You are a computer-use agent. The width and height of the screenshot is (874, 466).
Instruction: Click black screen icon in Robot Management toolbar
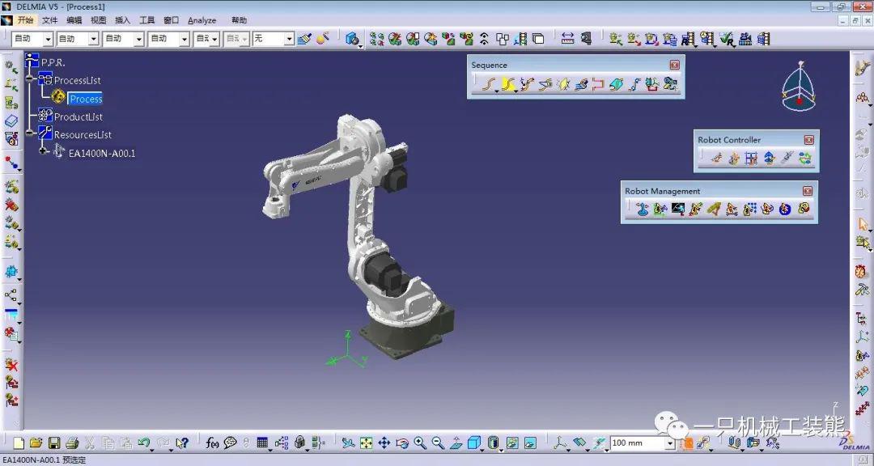tap(678, 209)
